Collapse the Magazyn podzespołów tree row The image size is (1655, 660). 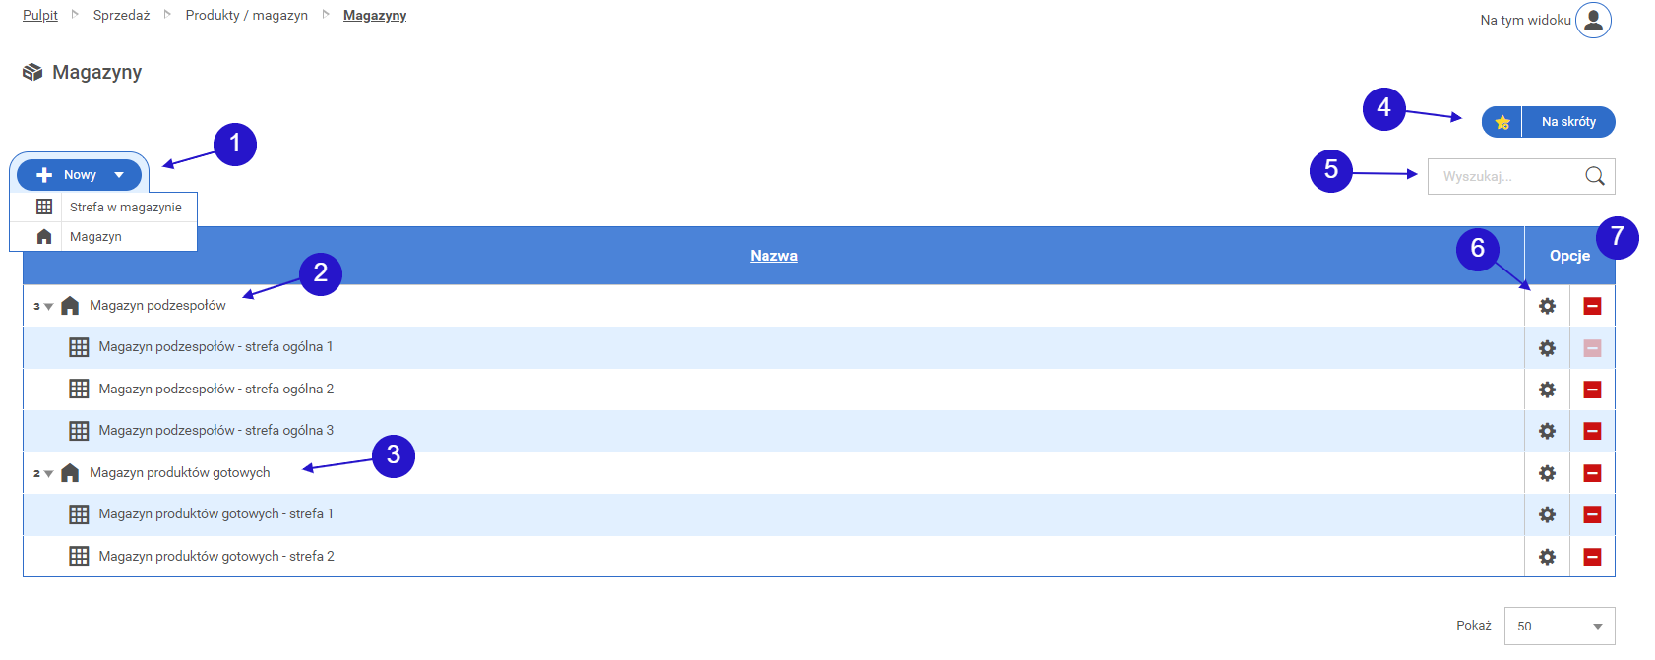[48, 307]
